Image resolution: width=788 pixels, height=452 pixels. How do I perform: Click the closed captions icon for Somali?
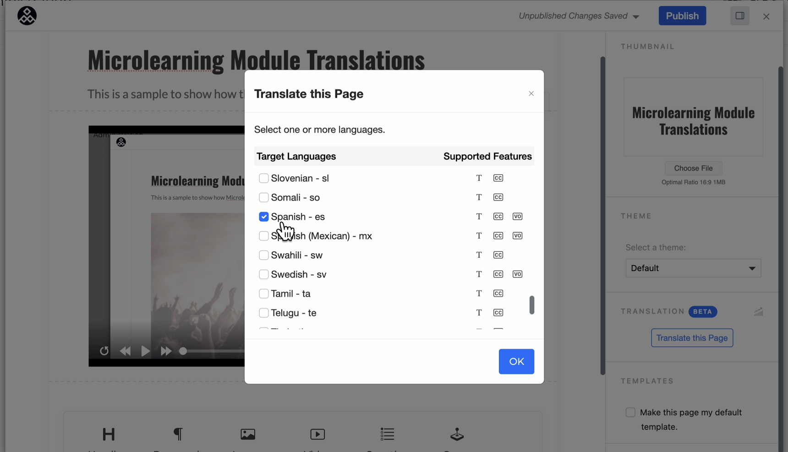(x=498, y=197)
